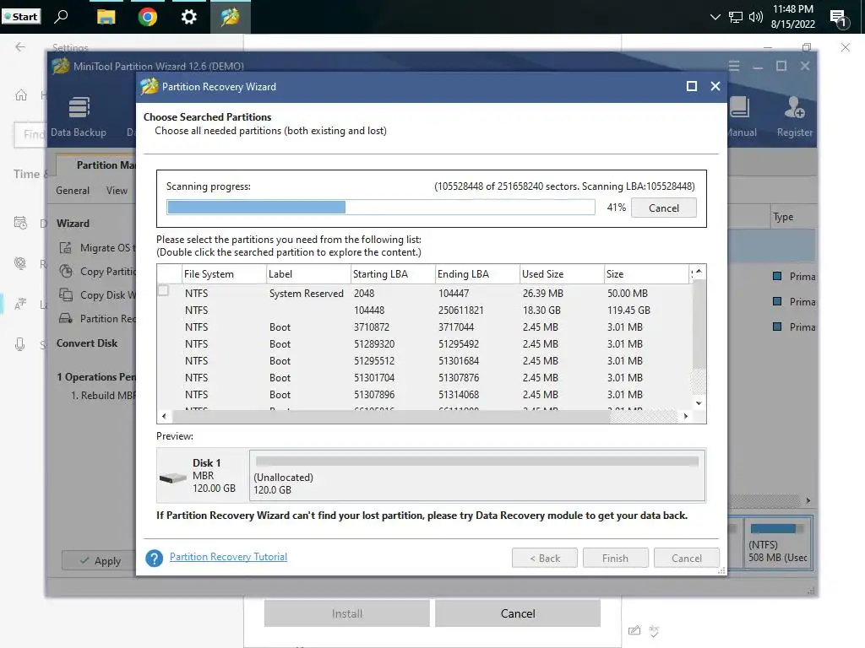Click the blue help question mark icon
This screenshot has height=648, width=865.
coord(154,559)
